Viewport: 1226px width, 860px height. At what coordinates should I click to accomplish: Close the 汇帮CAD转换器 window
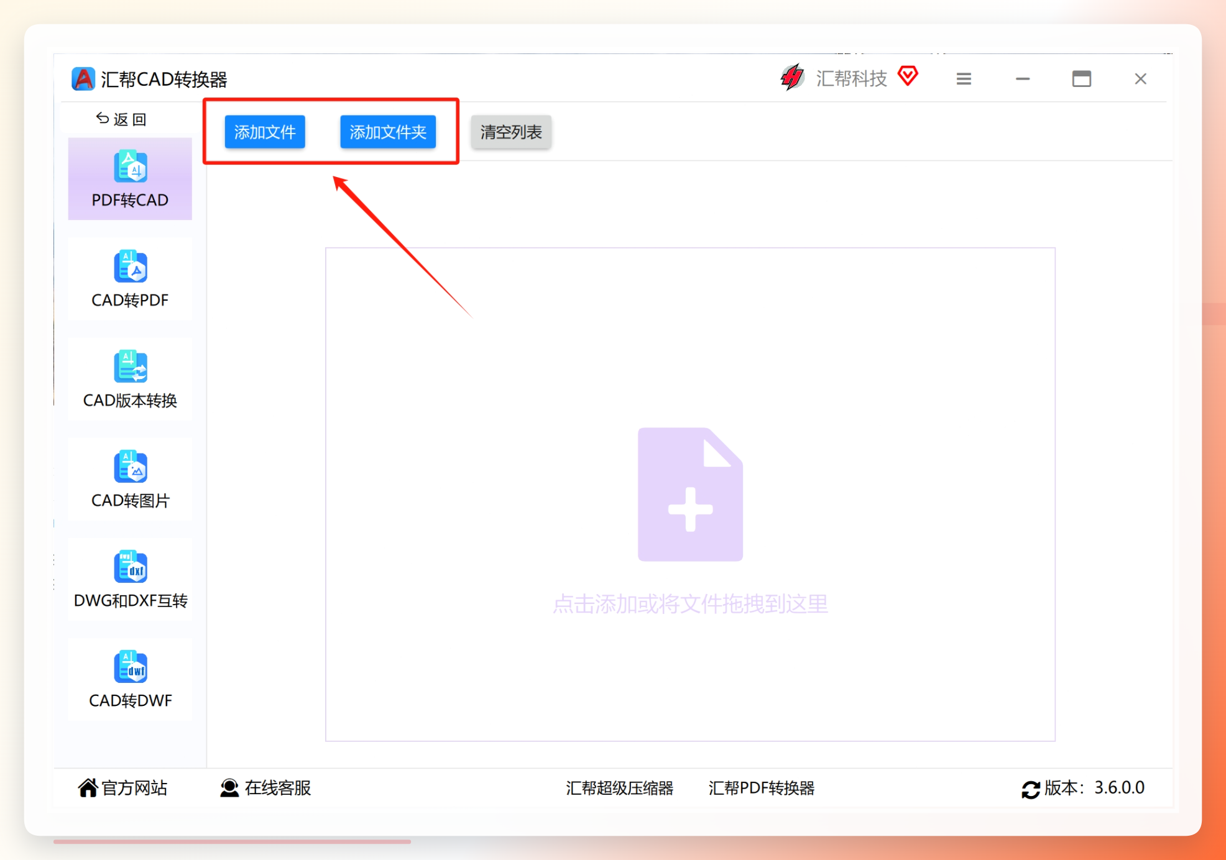(1140, 79)
